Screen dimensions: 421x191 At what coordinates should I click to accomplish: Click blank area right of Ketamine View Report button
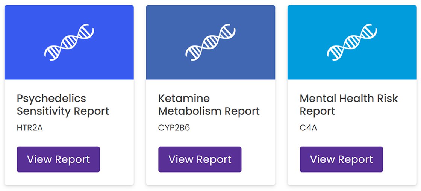pyautogui.click(x=258, y=159)
